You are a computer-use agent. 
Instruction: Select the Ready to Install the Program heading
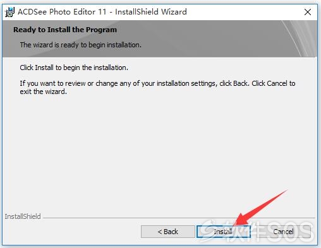65,30
